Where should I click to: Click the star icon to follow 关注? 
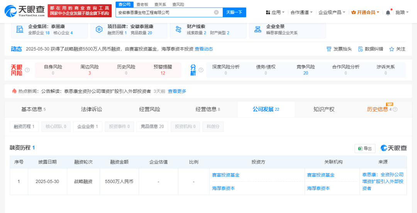[x=392, y=49]
